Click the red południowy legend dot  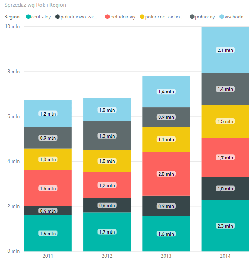point(108,17)
